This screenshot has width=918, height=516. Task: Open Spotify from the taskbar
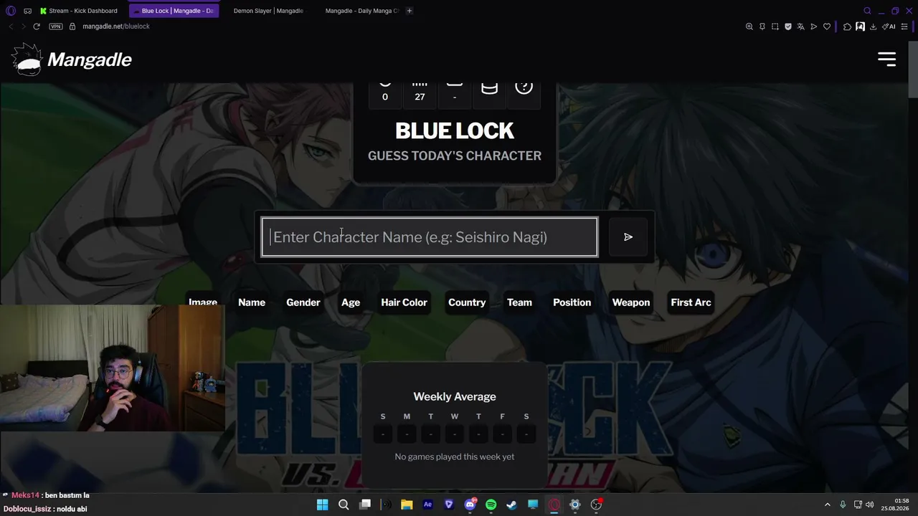(491, 505)
